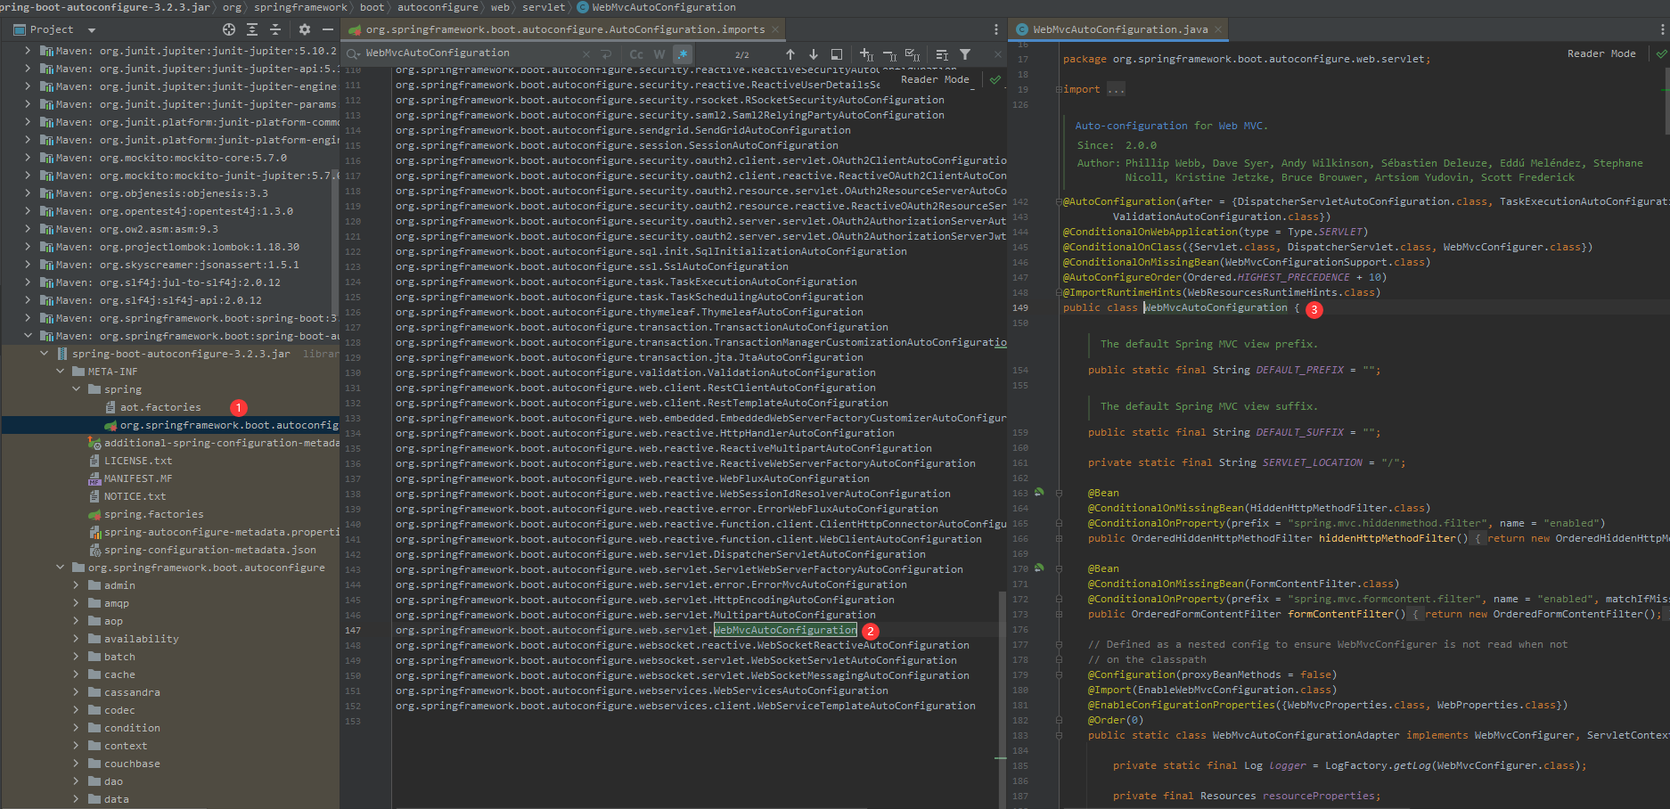1670x809 pixels.
Task: Select all search occurrences
Action: click(912, 54)
